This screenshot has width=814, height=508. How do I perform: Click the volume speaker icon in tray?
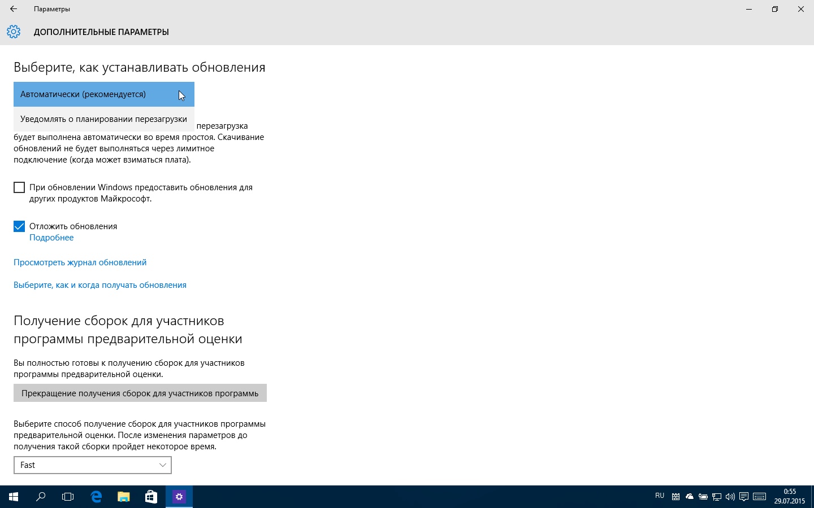[730, 497]
